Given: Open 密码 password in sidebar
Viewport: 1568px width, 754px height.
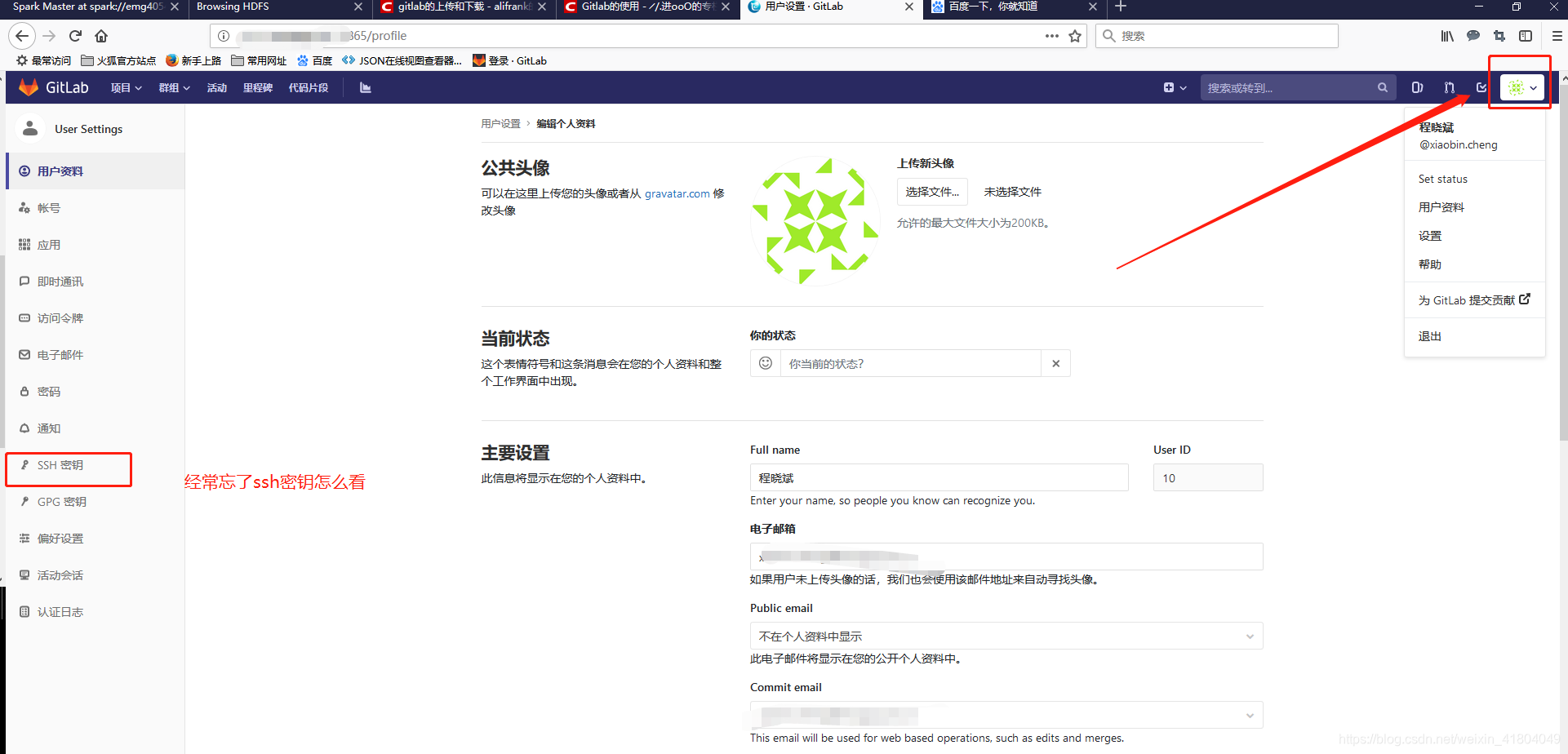Looking at the screenshot, I should click(x=96, y=392).
